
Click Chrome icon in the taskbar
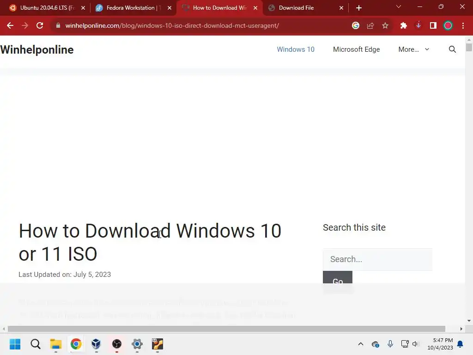pos(76,344)
